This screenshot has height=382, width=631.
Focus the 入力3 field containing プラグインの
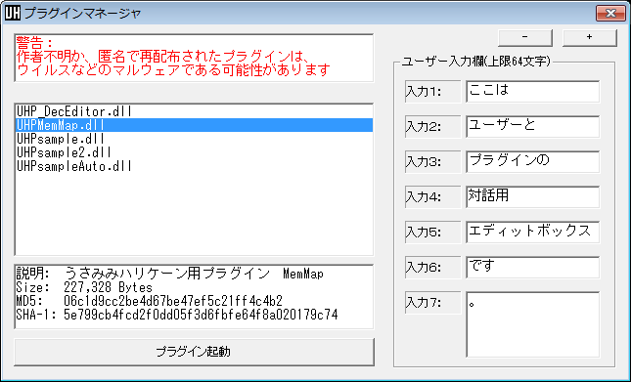[533, 161]
